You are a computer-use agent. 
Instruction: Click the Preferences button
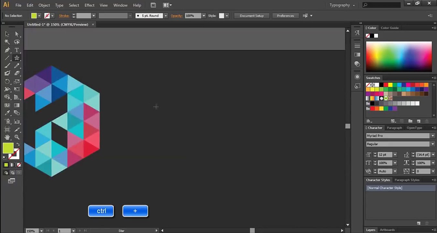click(x=285, y=16)
